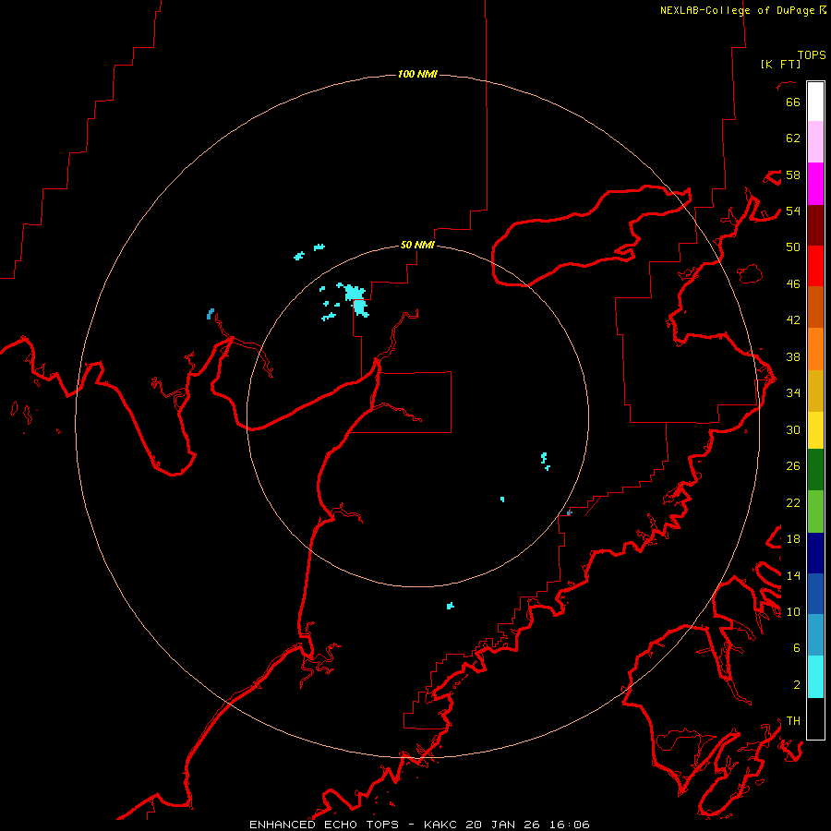Select the bright red legend color band

point(815,266)
